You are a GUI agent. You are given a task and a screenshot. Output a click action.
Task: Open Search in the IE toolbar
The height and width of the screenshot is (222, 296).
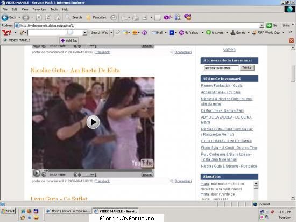pos(74,17)
